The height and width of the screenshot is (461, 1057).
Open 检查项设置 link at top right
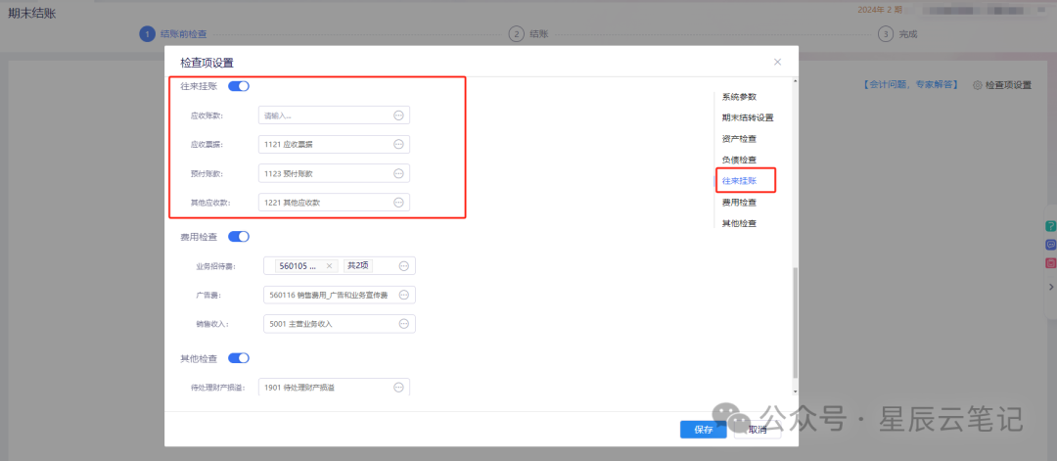pyautogui.click(x=1008, y=85)
